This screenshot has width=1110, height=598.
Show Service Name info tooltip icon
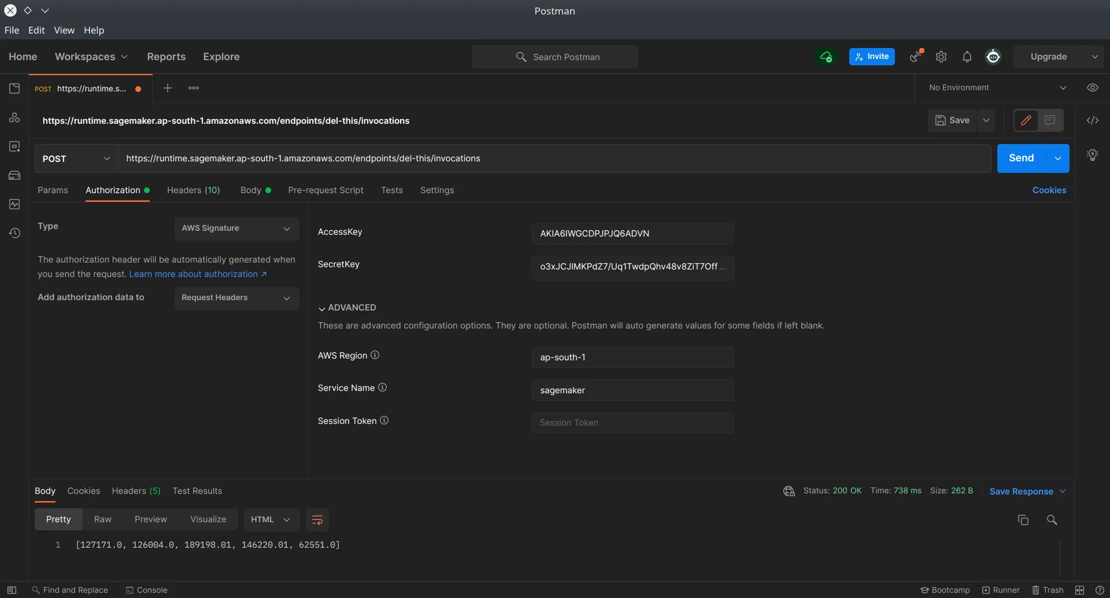(x=382, y=387)
